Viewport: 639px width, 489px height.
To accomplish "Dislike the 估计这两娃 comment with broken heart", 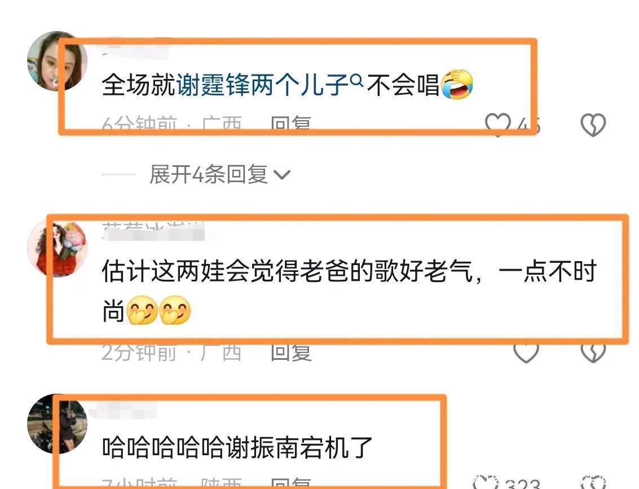I will 593,353.
